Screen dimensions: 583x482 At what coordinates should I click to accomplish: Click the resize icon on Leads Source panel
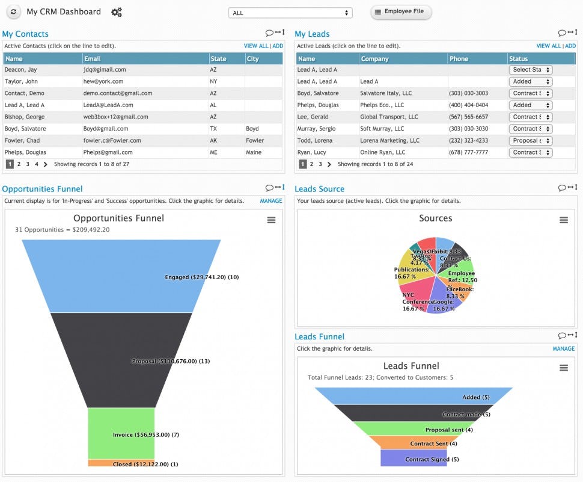[576, 187]
